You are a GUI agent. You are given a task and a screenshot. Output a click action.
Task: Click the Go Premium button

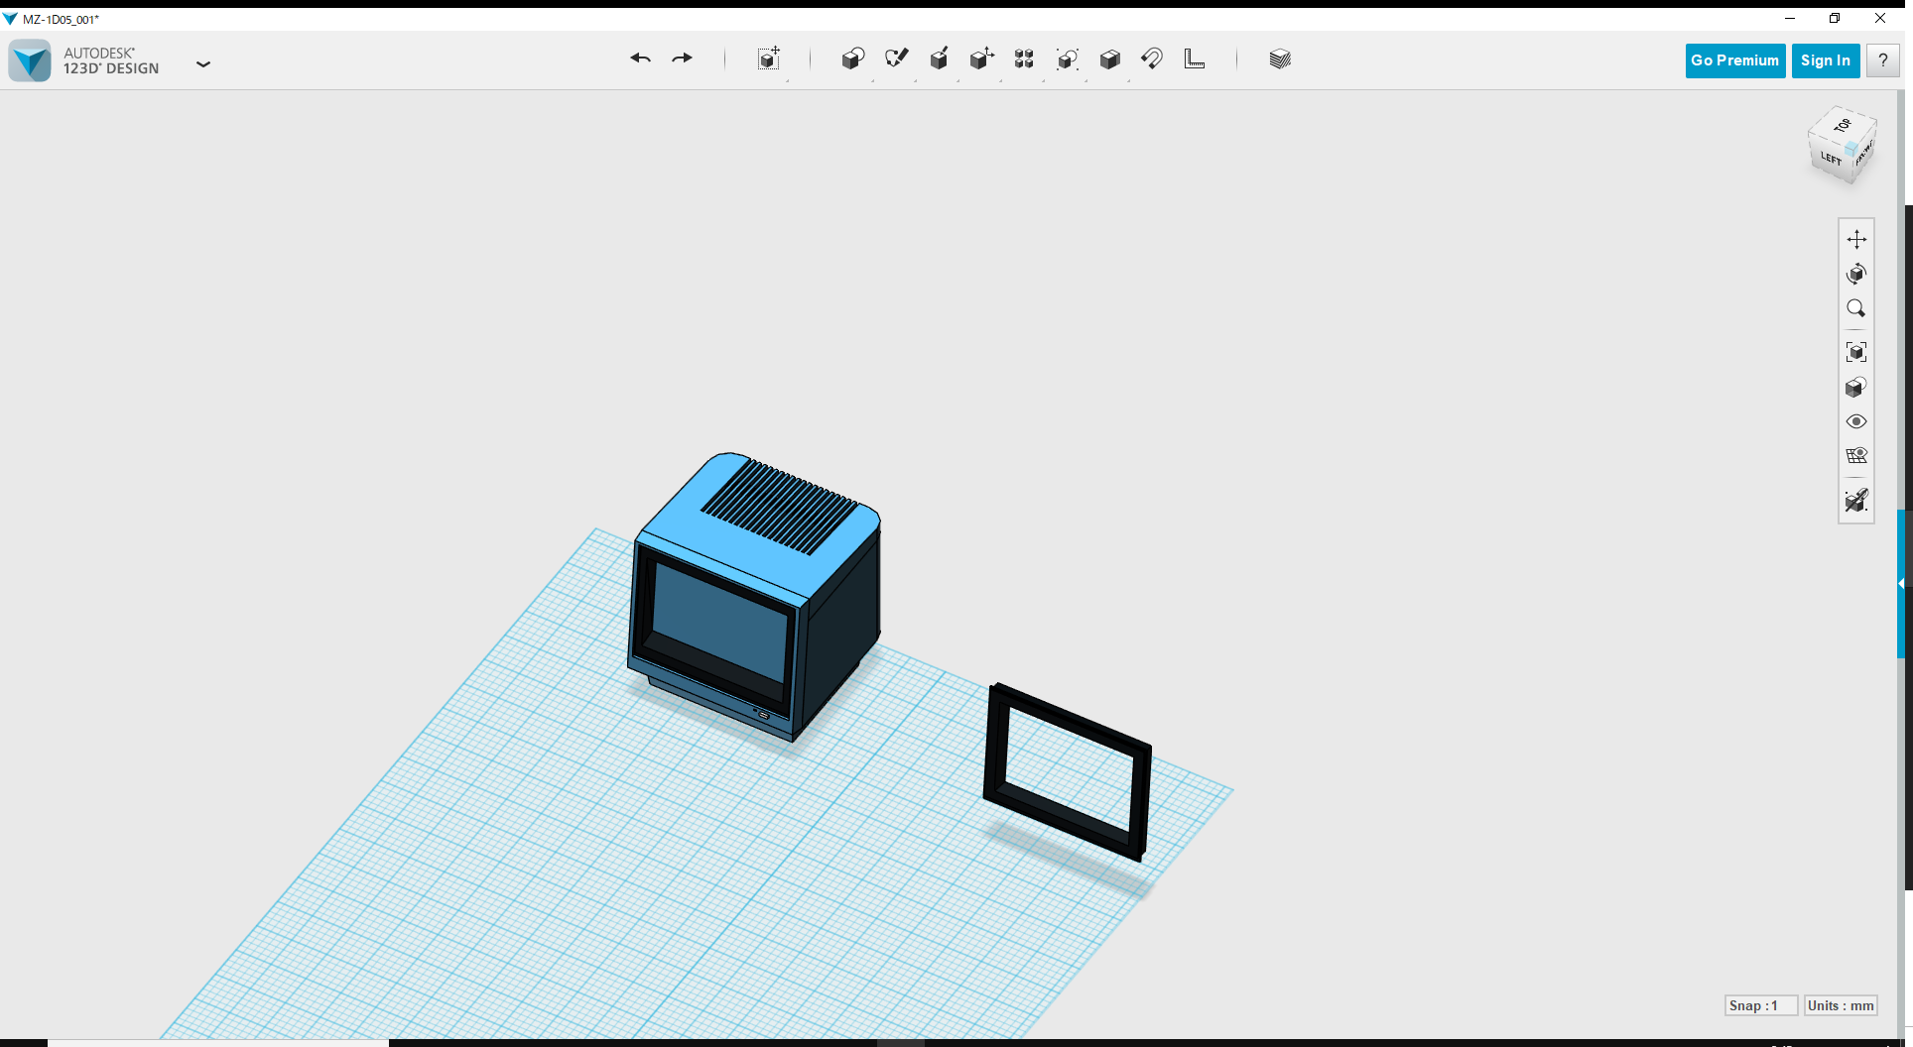click(1734, 60)
